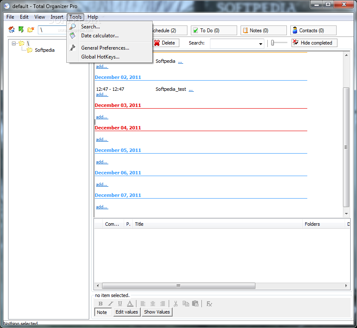Switch to the To Do (0) tab
Screen dimensions: 357x328
point(214,31)
